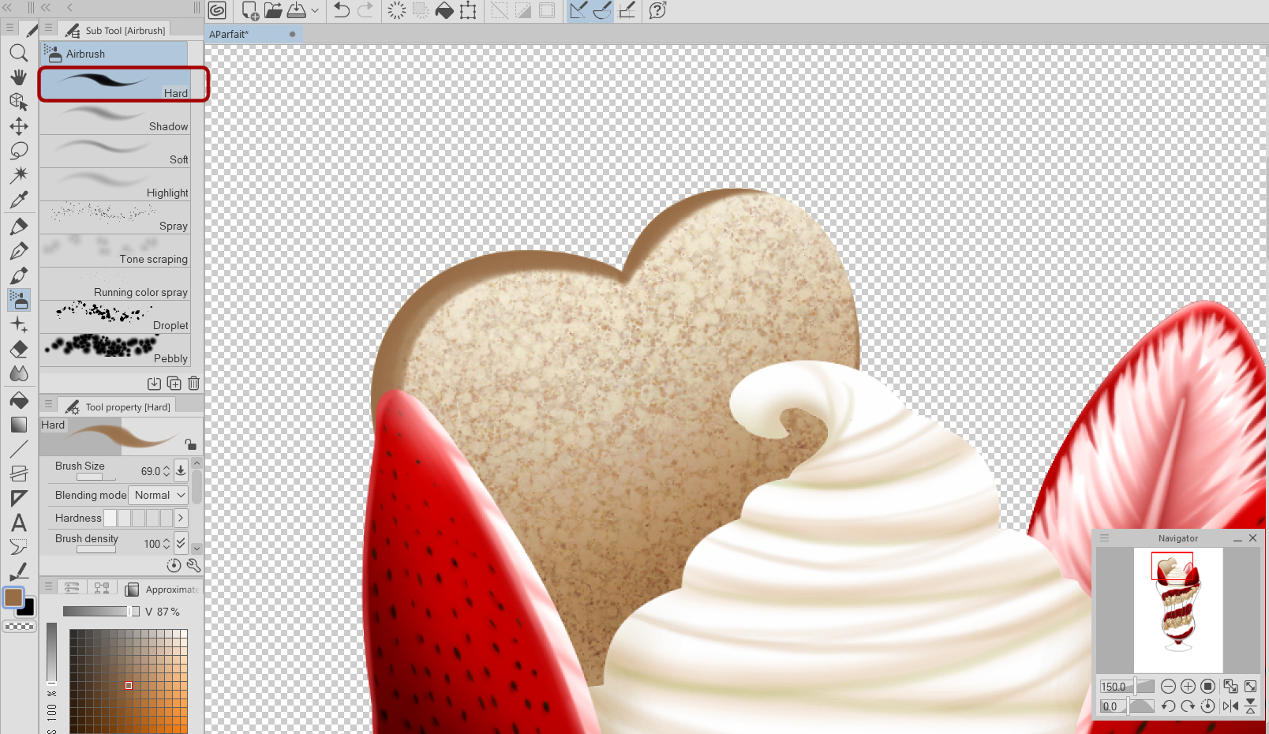
Task: Select the Eyedropper tool
Action: 19,200
